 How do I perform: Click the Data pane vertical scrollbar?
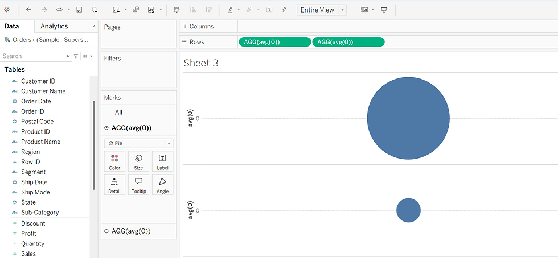coord(94,145)
